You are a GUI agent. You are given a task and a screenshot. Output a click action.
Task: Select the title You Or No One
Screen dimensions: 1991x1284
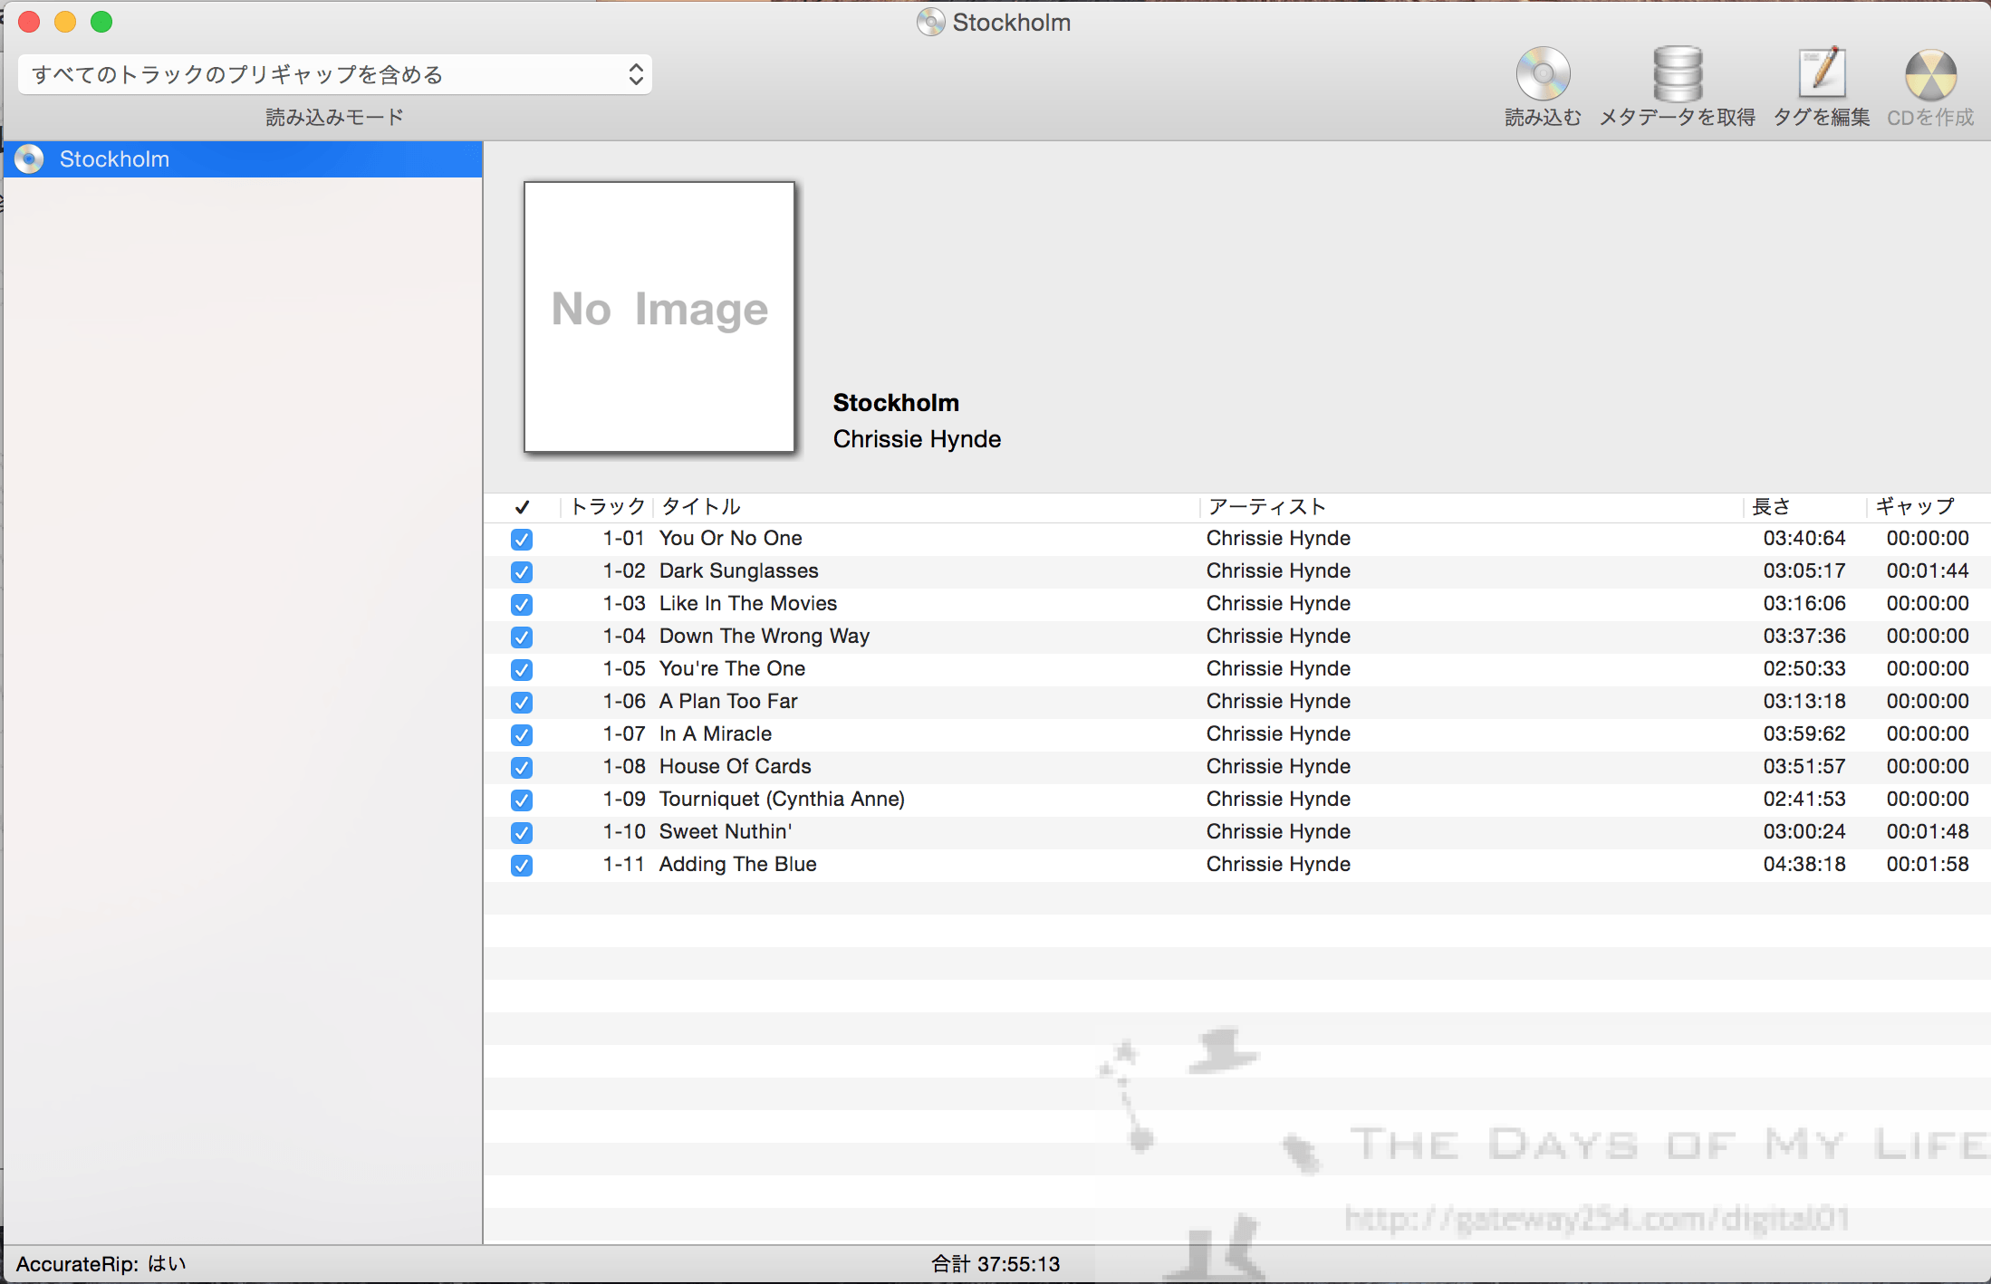(731, 538)
